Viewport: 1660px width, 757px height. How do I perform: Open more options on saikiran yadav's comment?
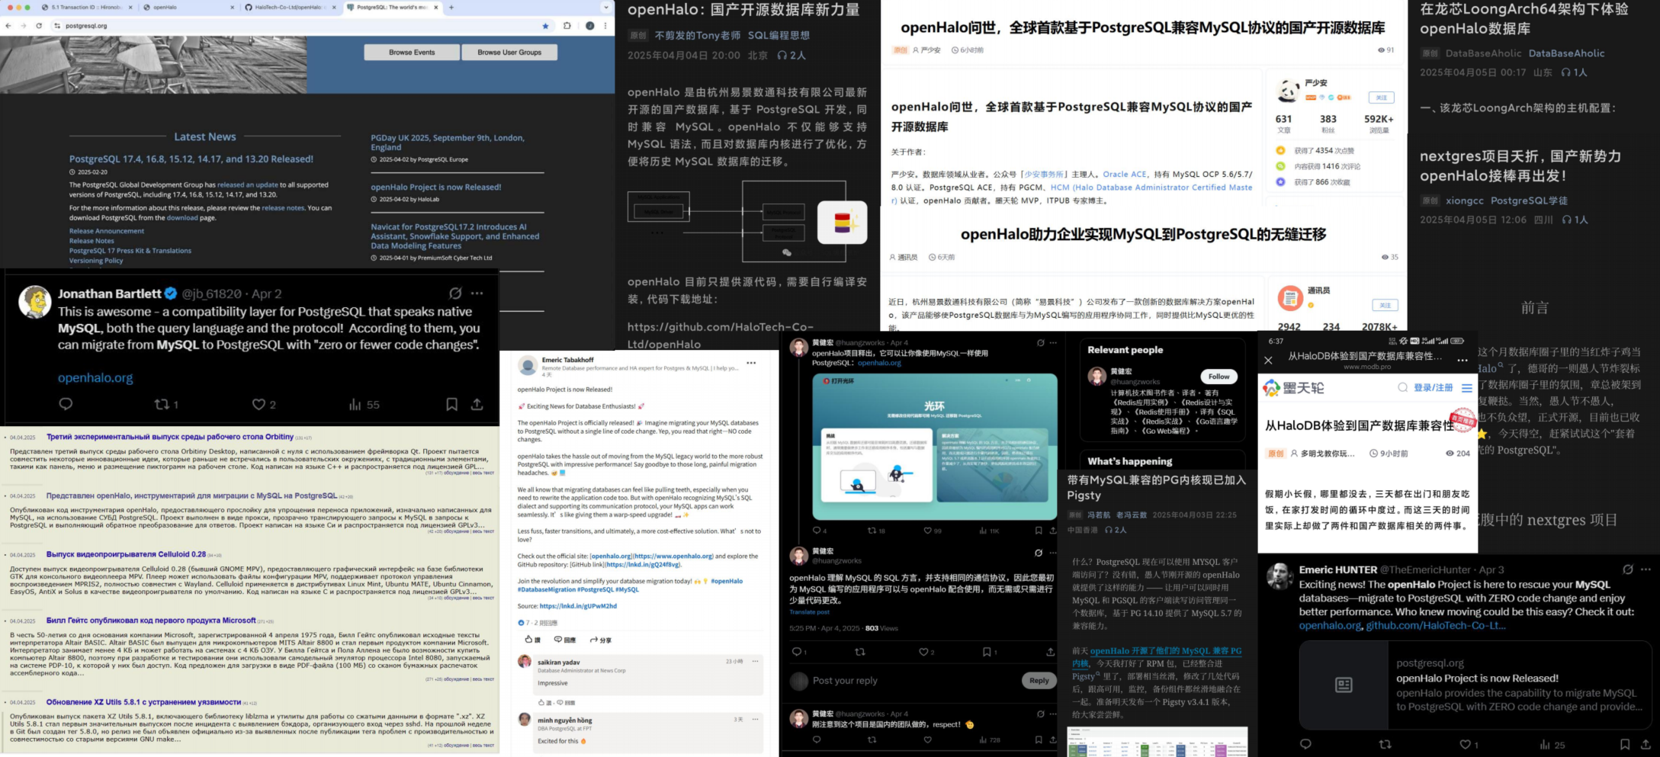(x=755, y=661)
